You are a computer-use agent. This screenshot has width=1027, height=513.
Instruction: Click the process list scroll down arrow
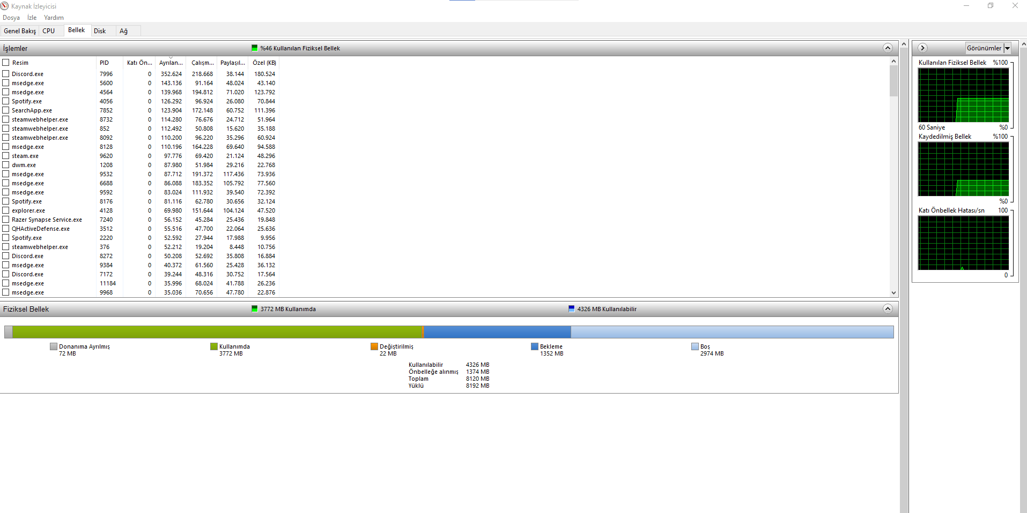tap(893, 292)
